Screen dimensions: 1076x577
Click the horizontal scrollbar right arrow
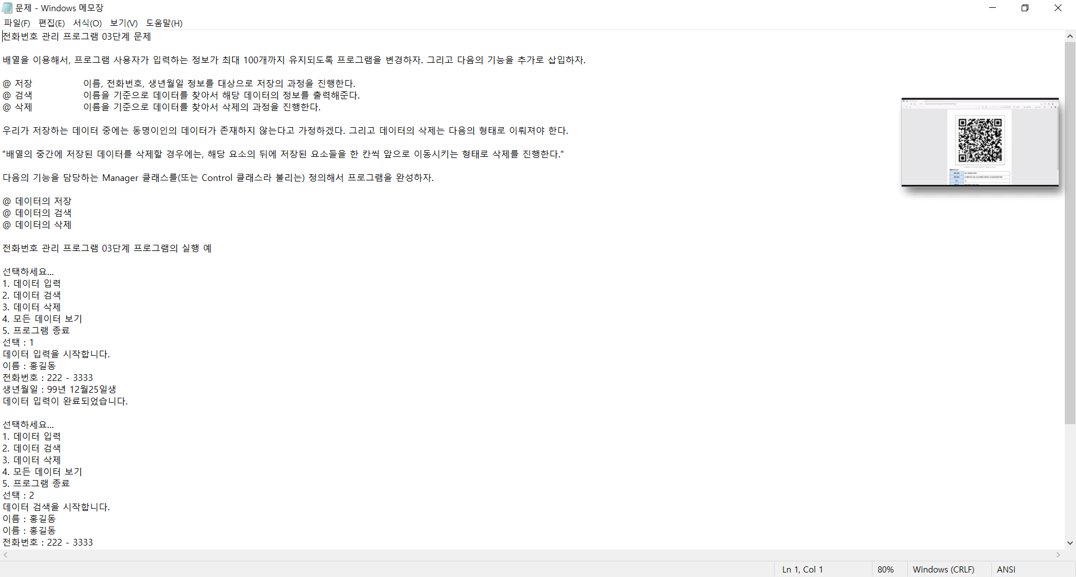1059,555
